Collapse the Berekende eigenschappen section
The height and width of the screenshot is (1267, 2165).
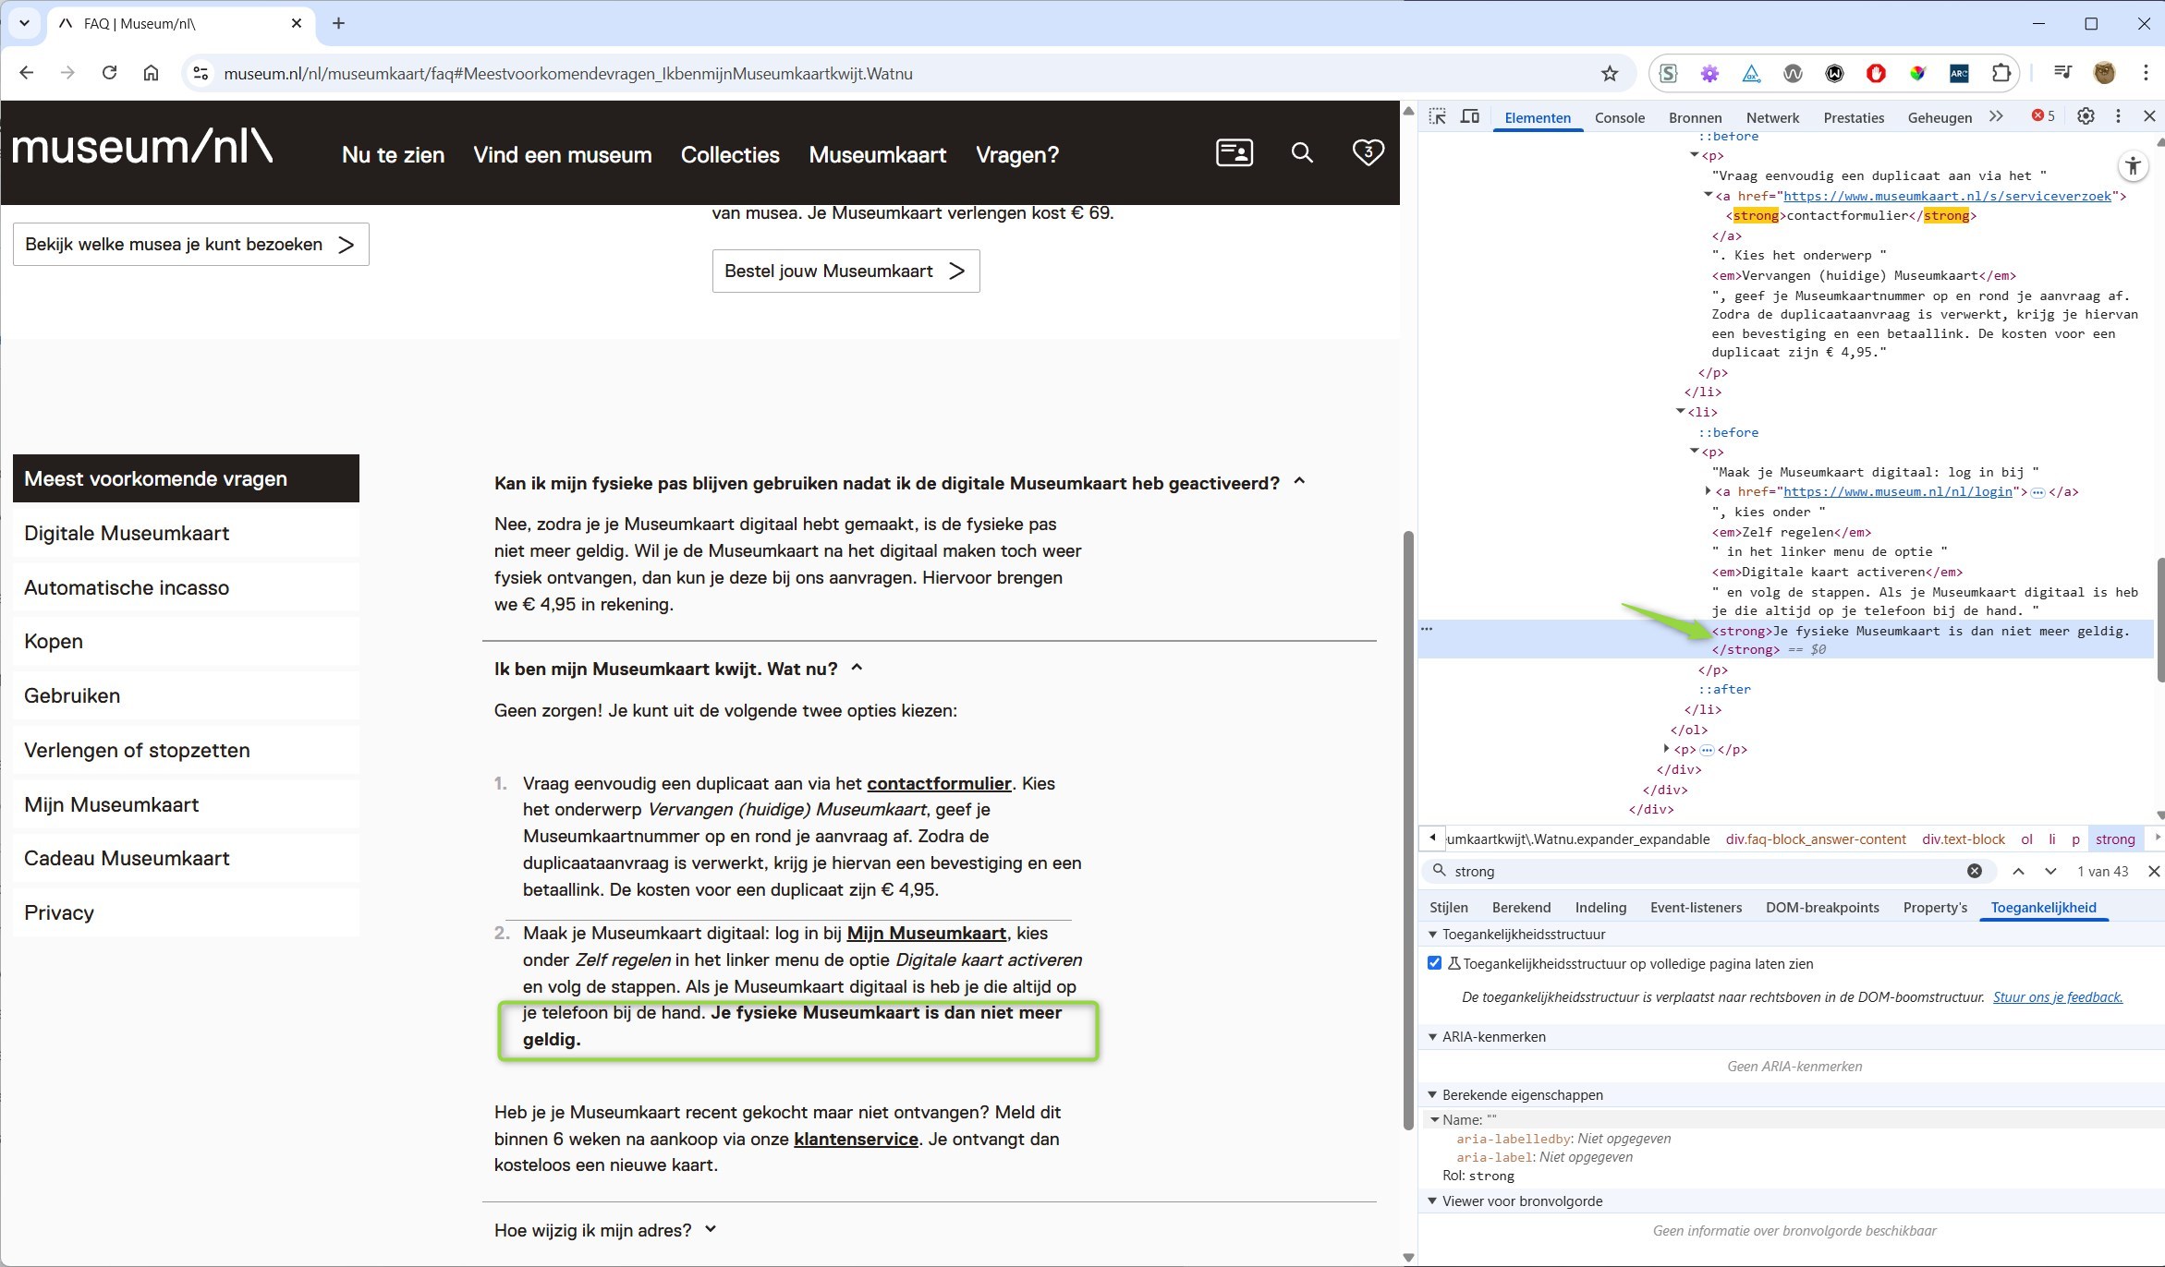click(1433, 1095)
